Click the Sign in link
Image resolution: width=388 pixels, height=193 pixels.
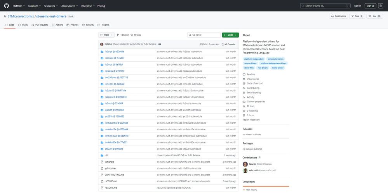pos(358,6)
